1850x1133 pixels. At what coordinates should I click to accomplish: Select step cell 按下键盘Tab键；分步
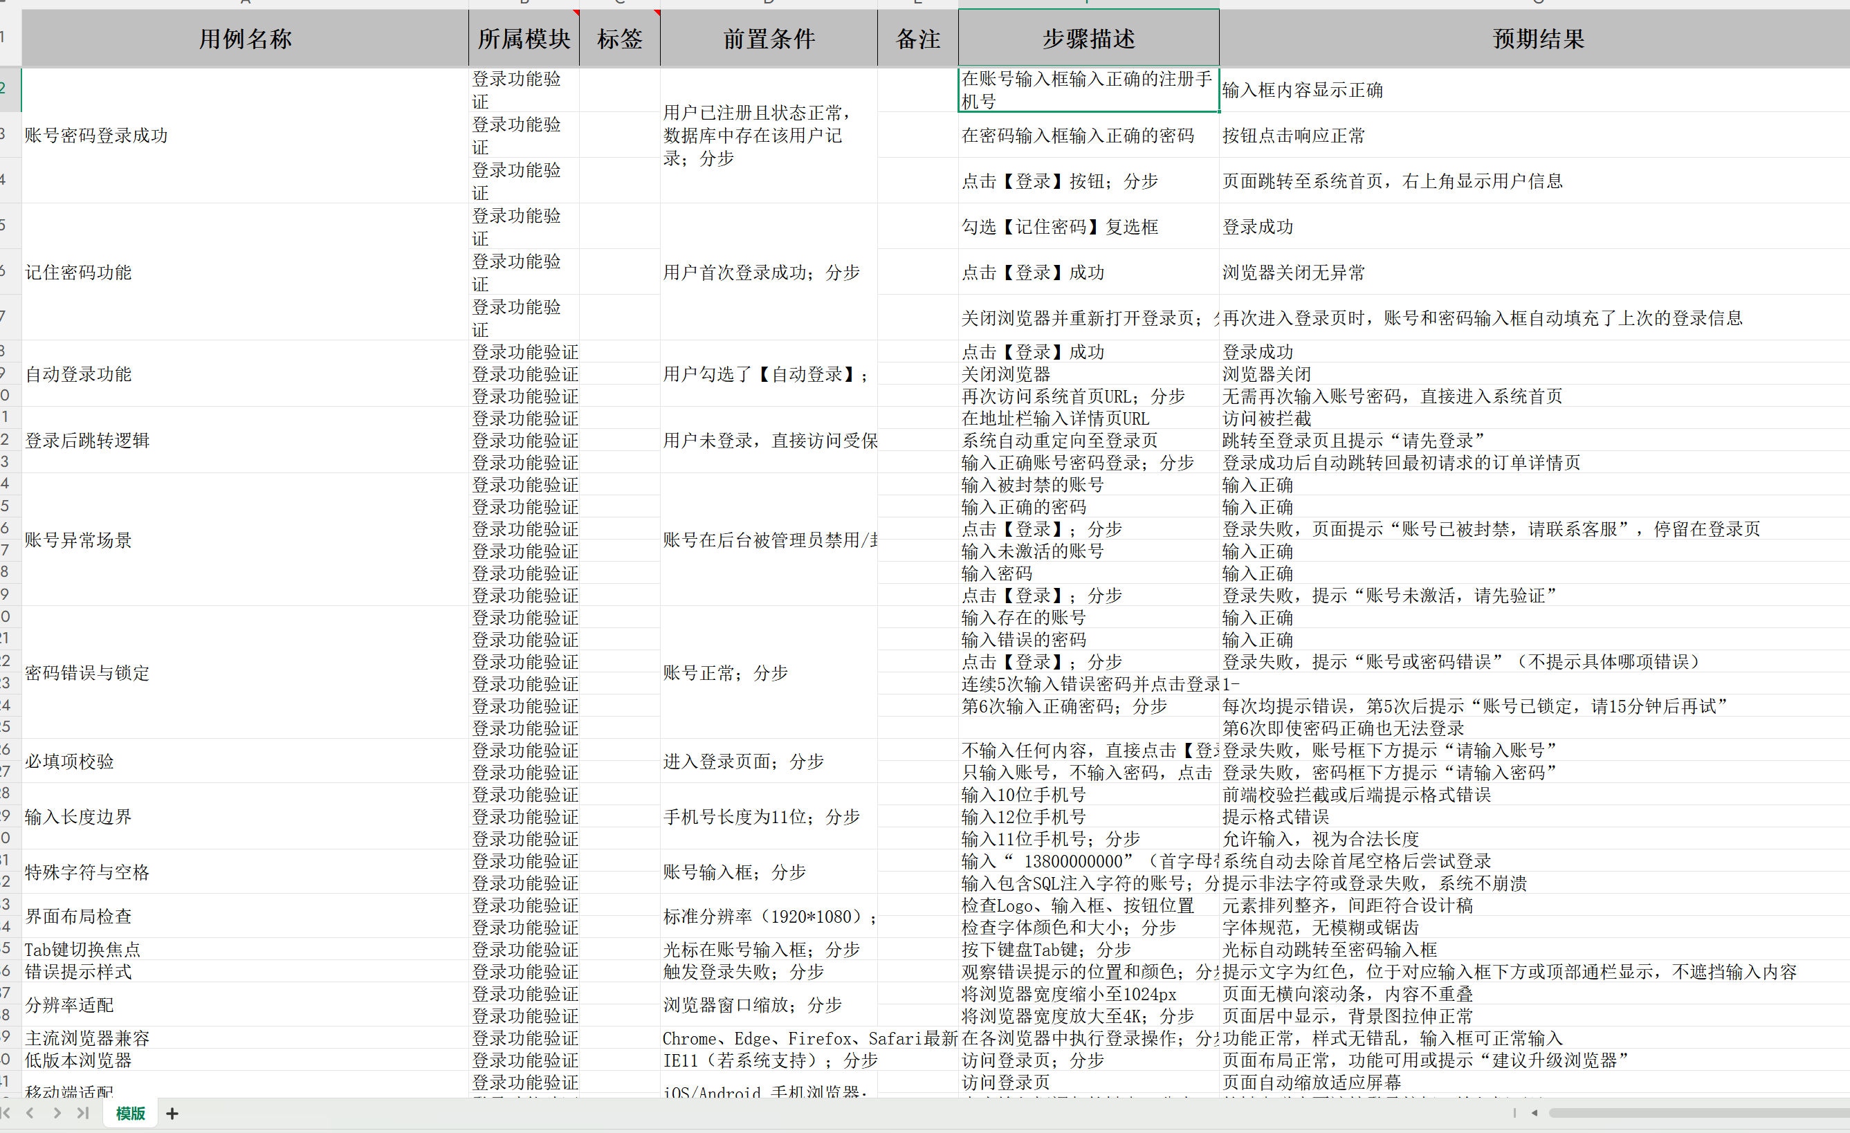(x=1089, y=949)
